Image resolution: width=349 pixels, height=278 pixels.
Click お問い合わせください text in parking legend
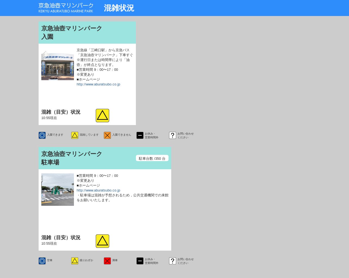186,261
